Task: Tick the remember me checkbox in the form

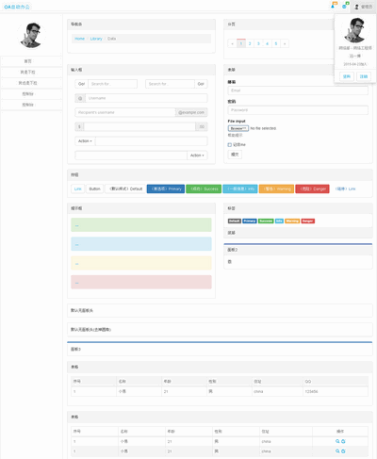Action: (230, 145)
